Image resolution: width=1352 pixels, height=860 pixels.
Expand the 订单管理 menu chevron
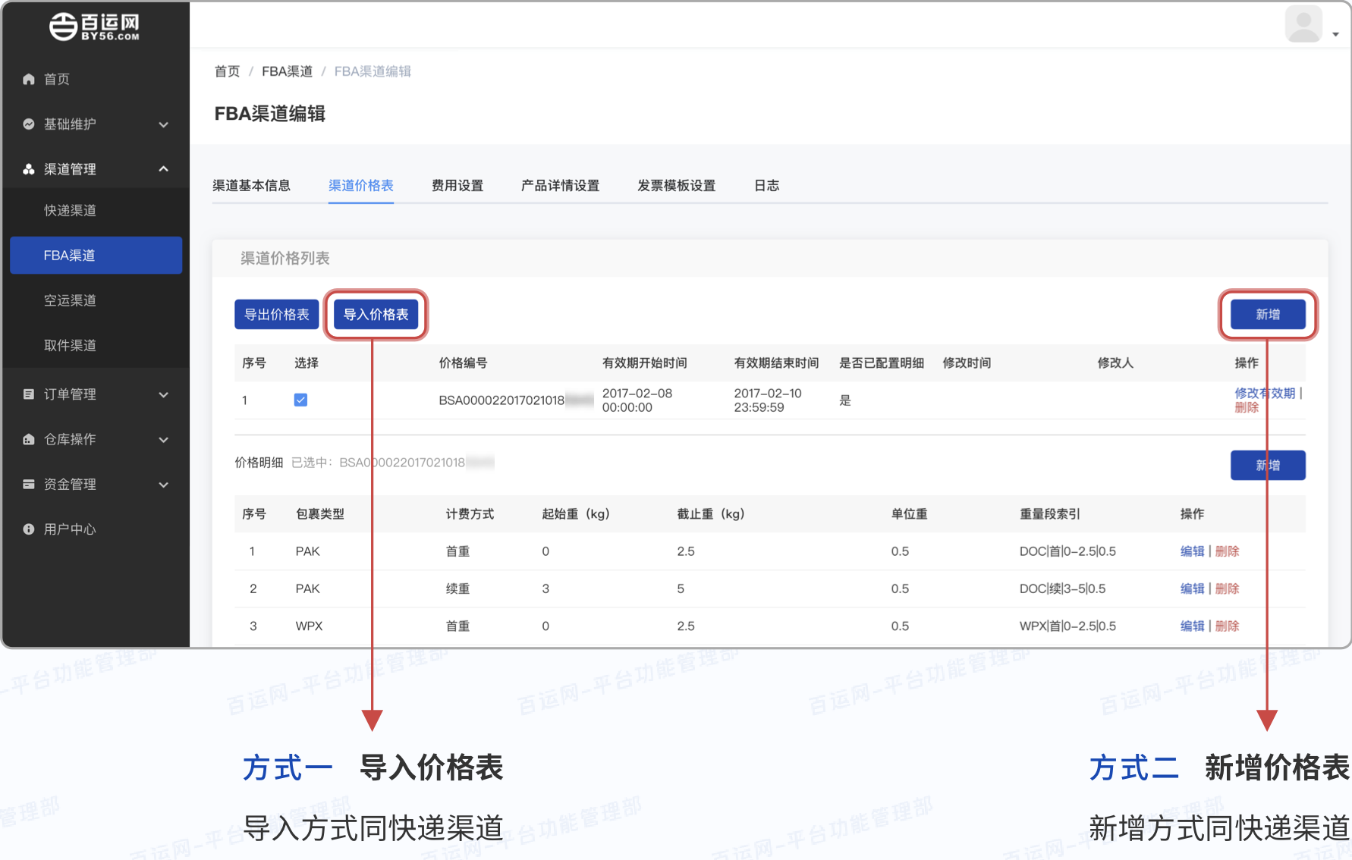[x=164, y=394]
